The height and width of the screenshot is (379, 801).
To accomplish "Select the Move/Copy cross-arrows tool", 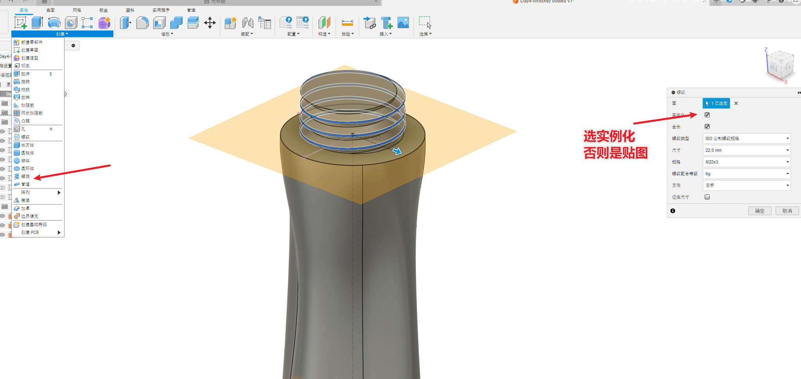I will [210, 23].
